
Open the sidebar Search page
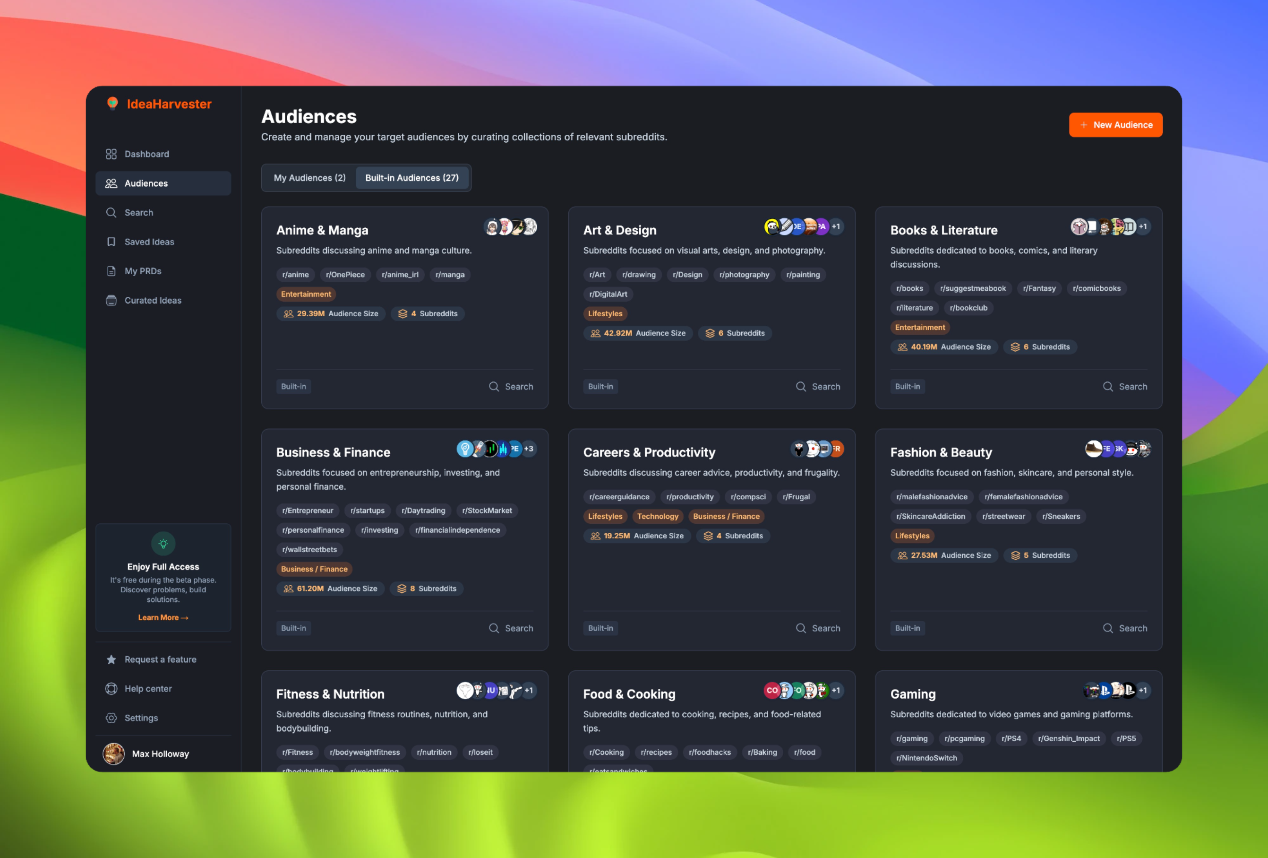[138, 212]
